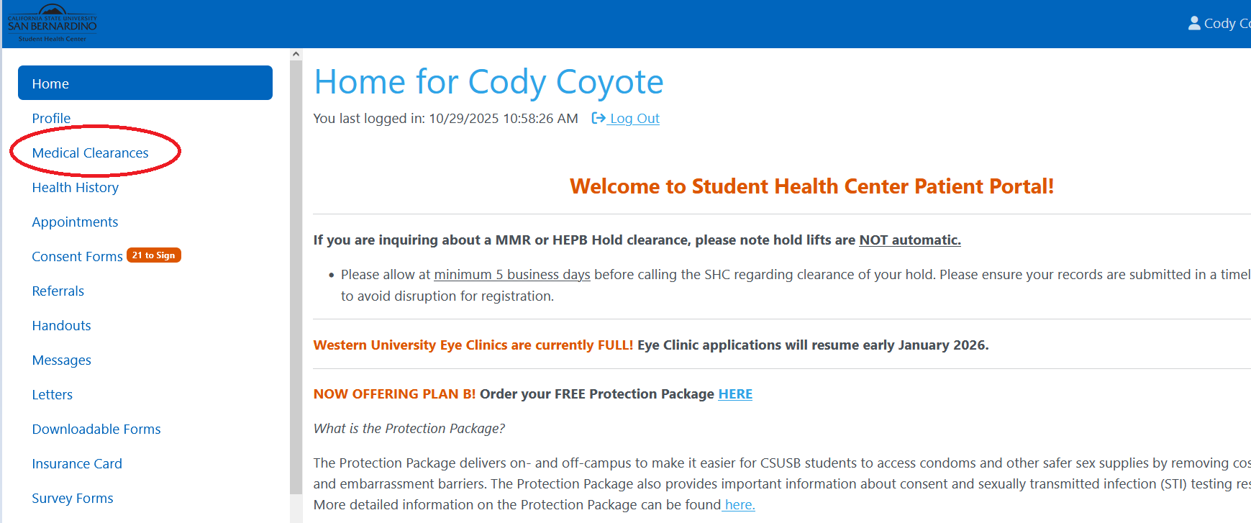Image resolution: width=1251 pixels, height=523 pixels.
Task: Click the user profile icon in header
Action: tap(1194, 24)
